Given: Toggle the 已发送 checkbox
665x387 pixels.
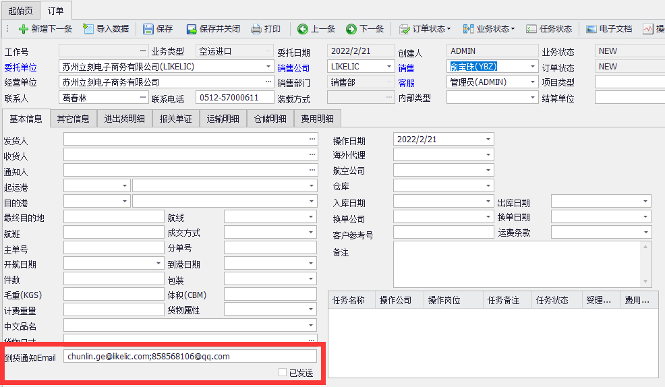Looking at the screenshot, I should (283, 373).
